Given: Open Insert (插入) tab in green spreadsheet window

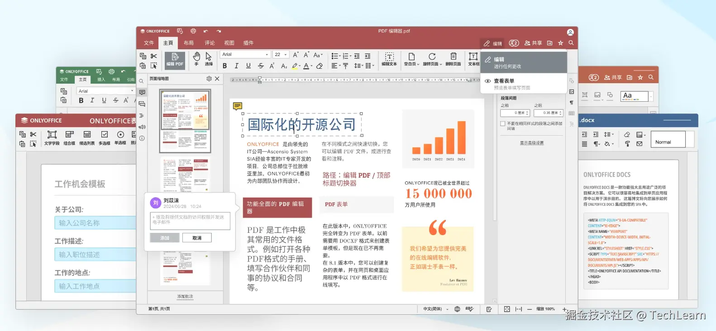Looking at the screenshot, I should (x=101, y=80).
